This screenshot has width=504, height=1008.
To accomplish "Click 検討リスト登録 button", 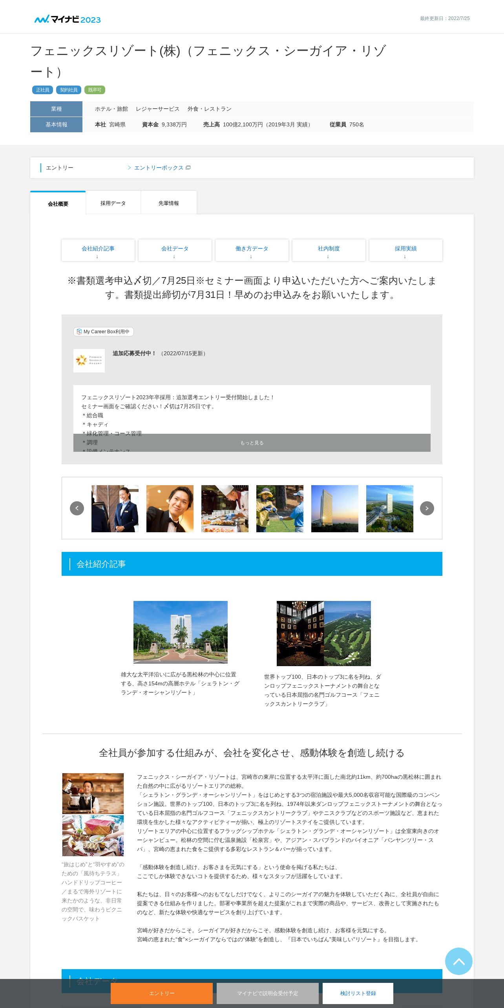I will 358,993.
